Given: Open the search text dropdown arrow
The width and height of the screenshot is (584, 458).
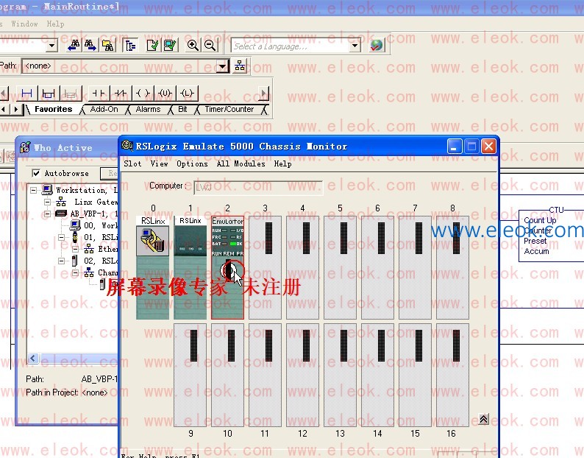Looking at the screenshot, I should point(52,46).
